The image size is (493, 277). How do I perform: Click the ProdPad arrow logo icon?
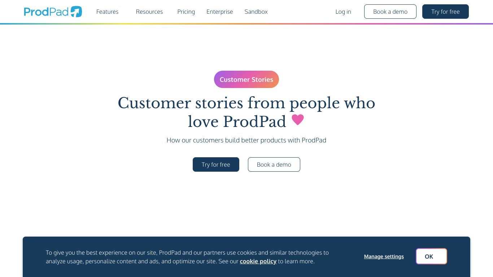point(76,12)
